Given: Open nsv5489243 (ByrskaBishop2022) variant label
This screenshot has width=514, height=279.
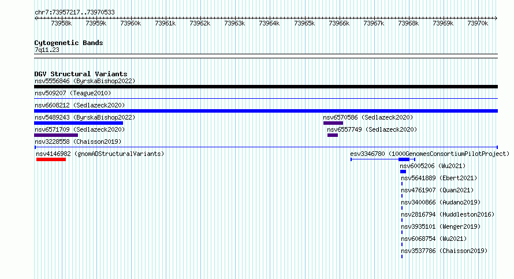Looking at the screenshot, I should 85,117.
